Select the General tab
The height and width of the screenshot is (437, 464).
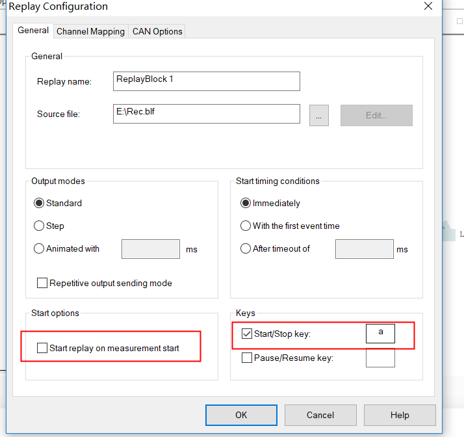(x=33, y=31)
